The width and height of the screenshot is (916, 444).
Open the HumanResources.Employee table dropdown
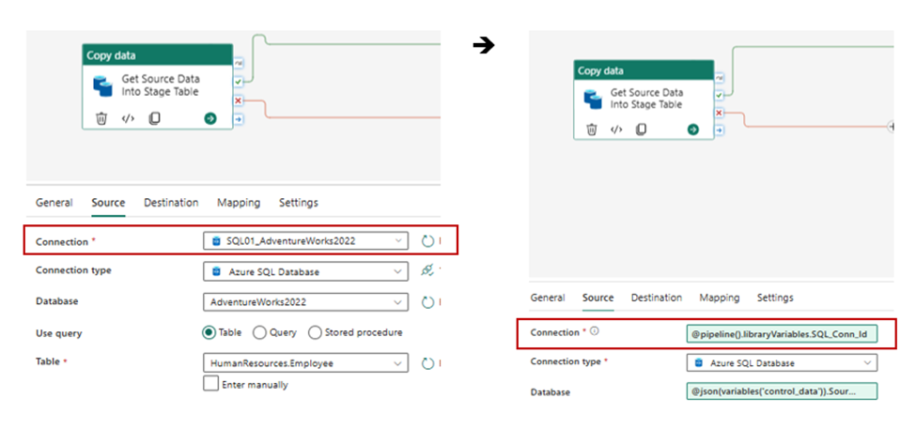tap(305, 363)
